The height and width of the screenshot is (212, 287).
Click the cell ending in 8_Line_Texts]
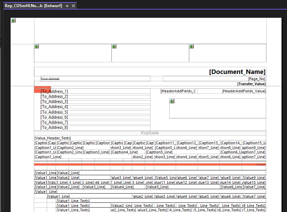[x=254, y=206]
